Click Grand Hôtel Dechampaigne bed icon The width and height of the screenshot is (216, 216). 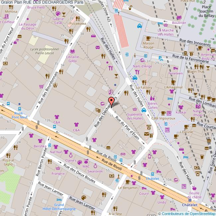[58, 200]
